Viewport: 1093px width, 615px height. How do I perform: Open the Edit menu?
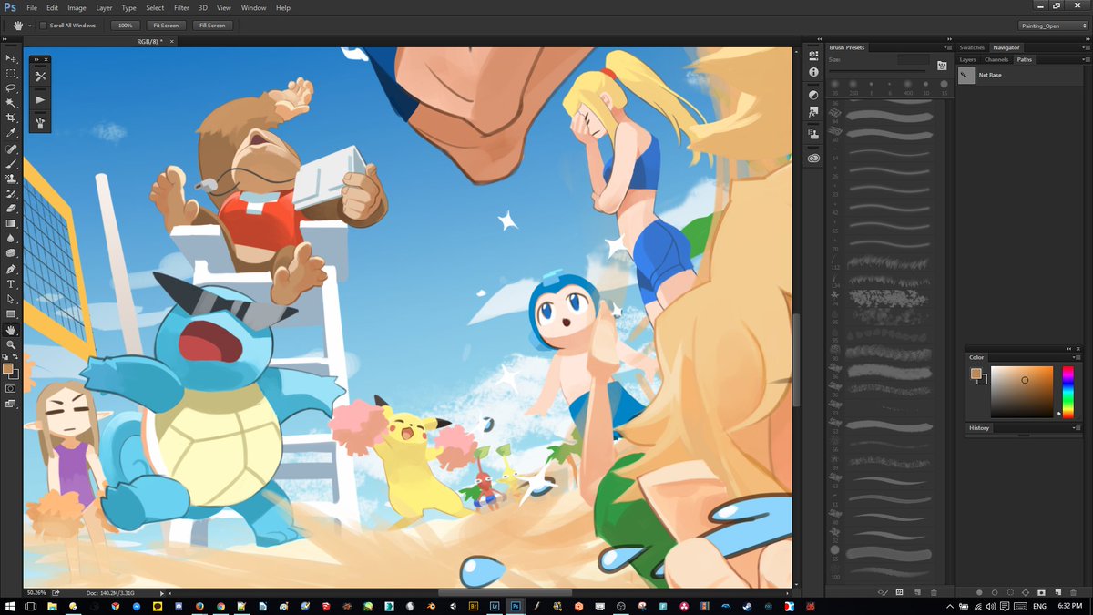tap(53, 7)
